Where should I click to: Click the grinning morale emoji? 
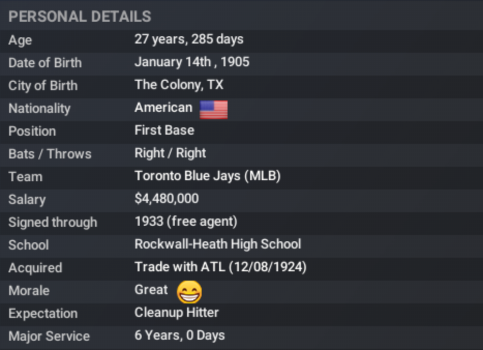189,291
